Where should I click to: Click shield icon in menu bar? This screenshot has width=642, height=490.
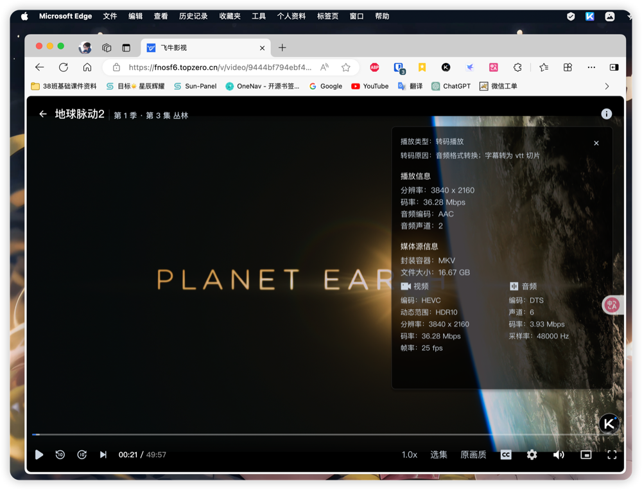(x=571, y=17)
